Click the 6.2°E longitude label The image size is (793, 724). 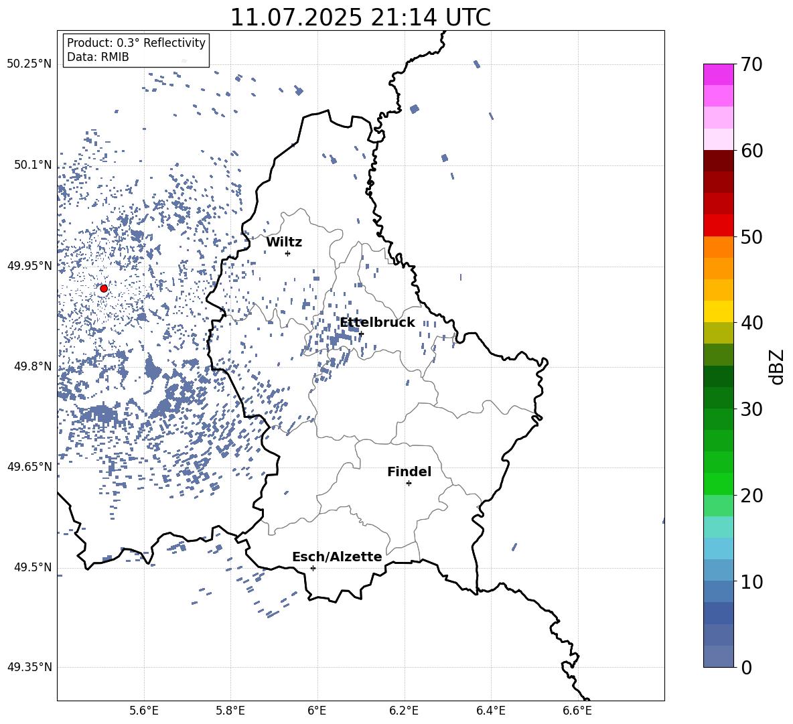click(x=405, y=711)
